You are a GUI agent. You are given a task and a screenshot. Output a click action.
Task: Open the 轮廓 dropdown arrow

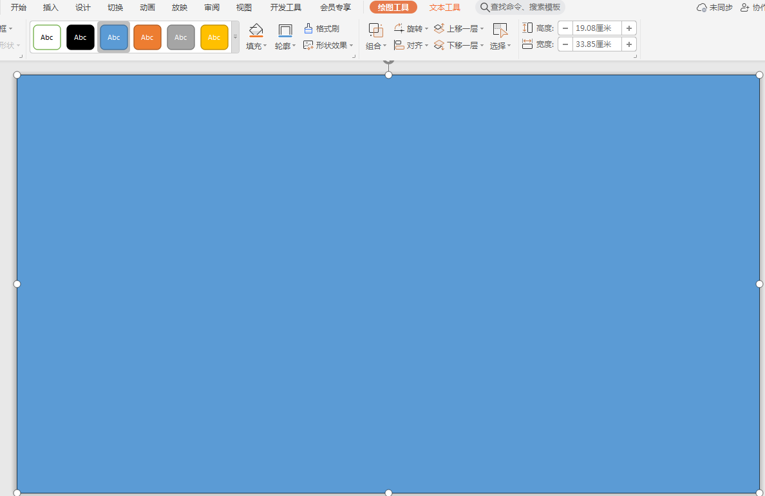click(294, 46)
